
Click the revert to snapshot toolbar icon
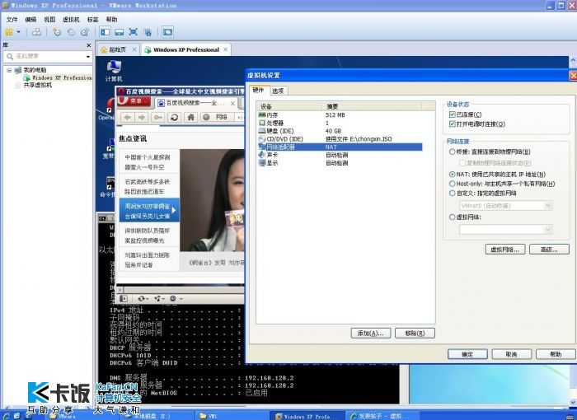71,32
